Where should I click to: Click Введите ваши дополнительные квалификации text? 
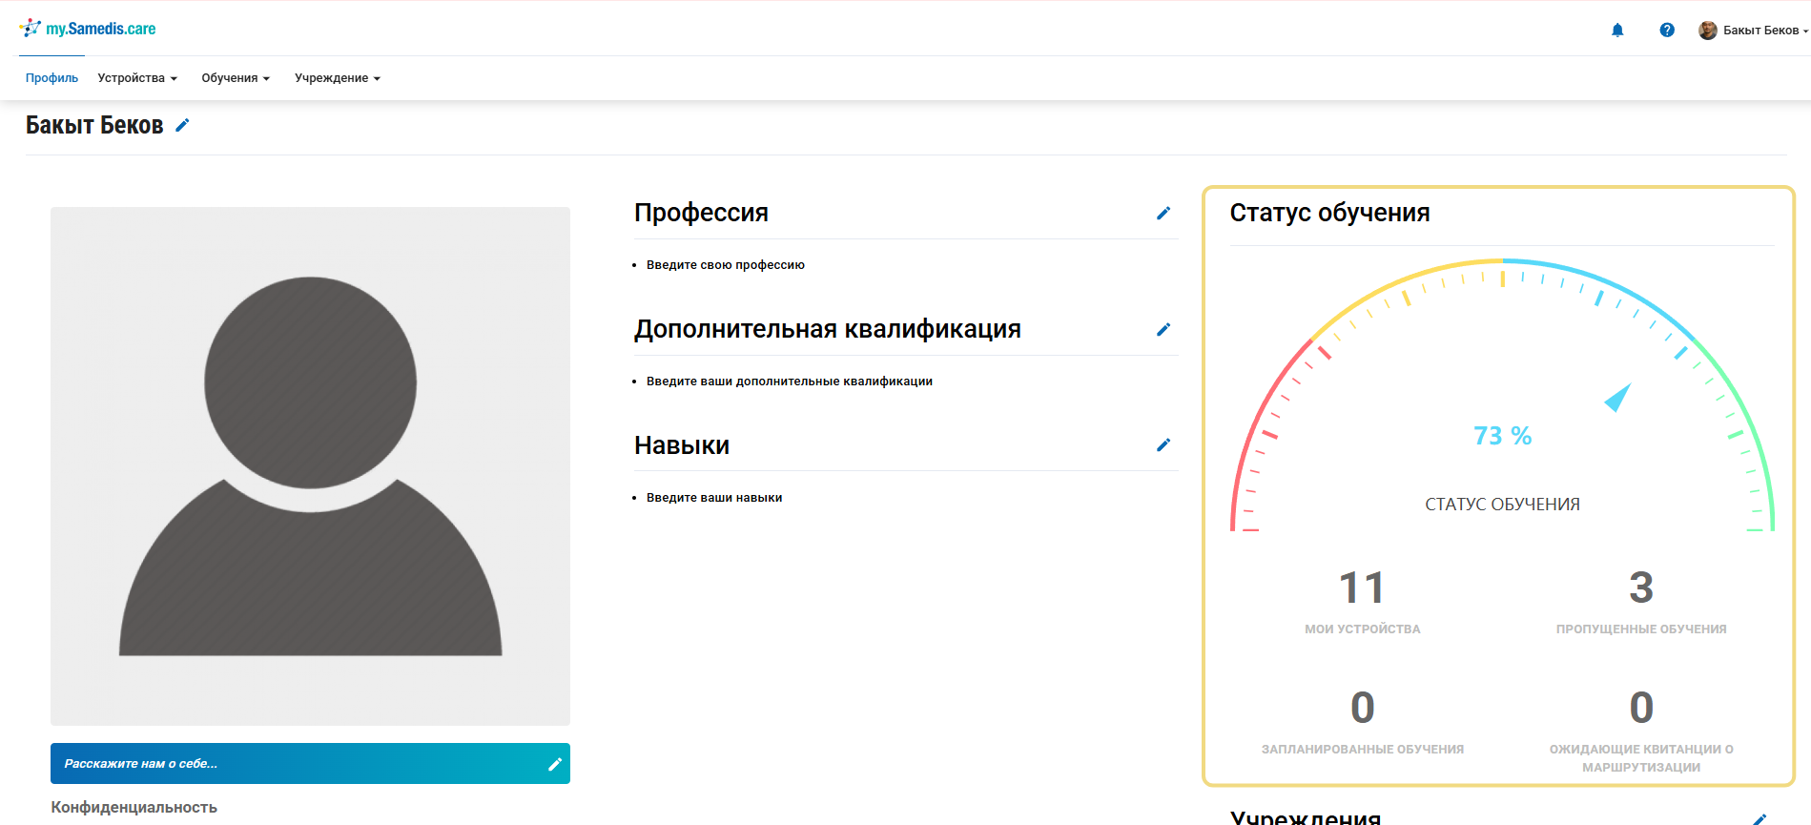tap(790, 382)
